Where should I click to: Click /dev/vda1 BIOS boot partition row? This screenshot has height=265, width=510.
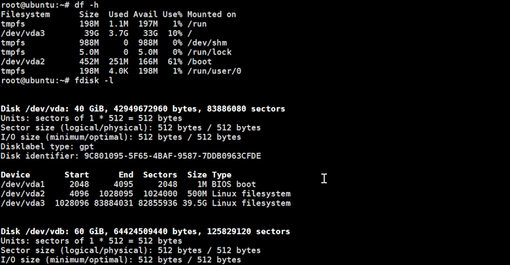coord(128,184)
